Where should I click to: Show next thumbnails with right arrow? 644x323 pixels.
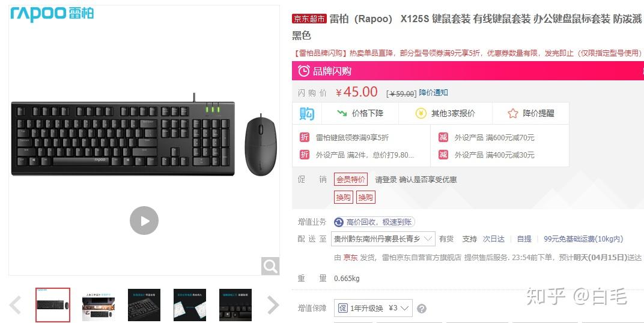[273, 305]
